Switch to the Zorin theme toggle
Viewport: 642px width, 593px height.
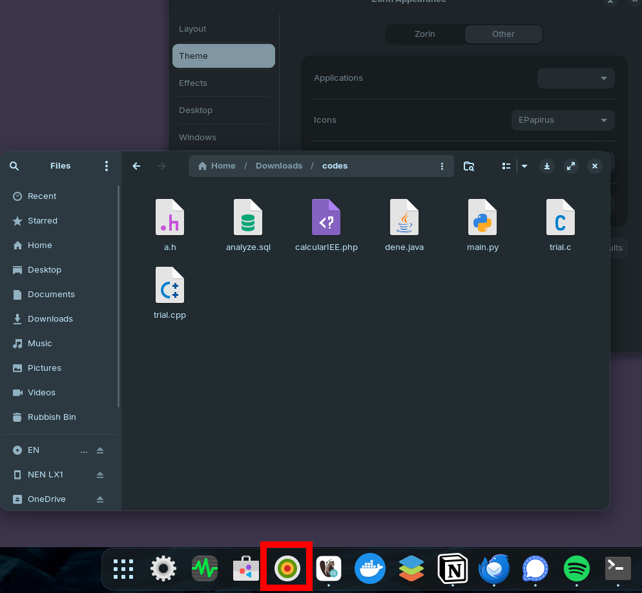(425, 34)
